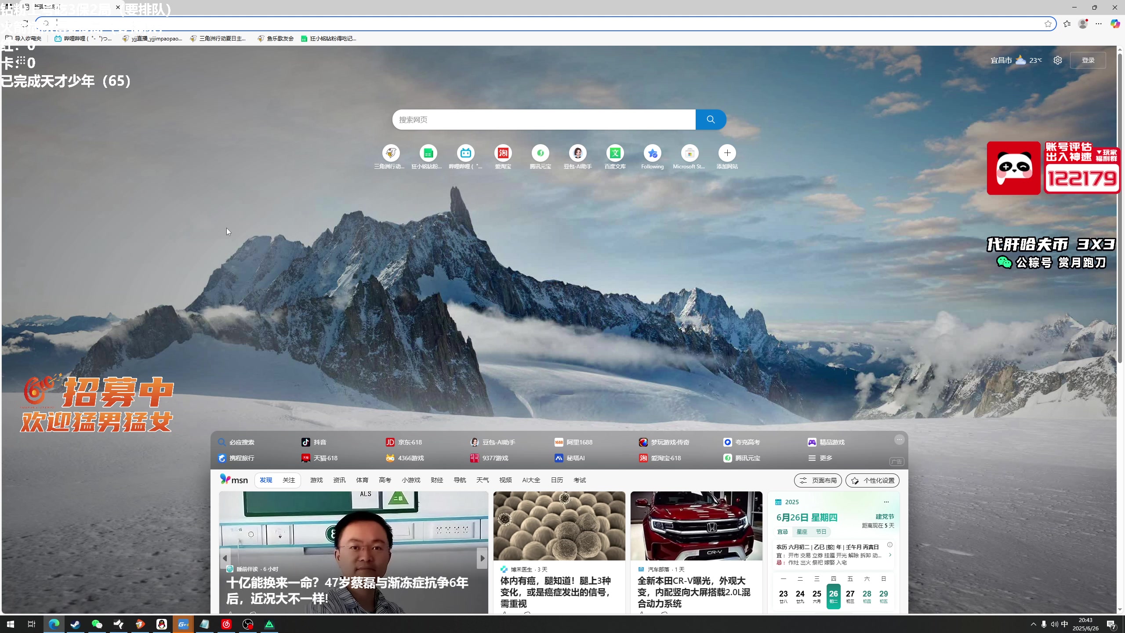This screenshot has width=1125, height=633.
Task: Open the 体育 category in msn feed
Action: click(x=362, y=480)
